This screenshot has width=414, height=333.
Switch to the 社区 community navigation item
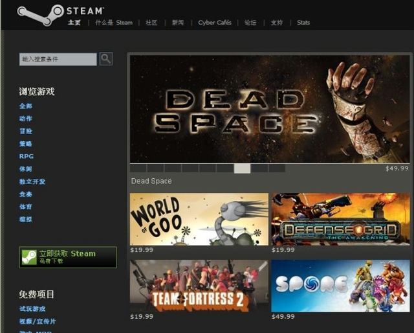(x=151, y=23)
